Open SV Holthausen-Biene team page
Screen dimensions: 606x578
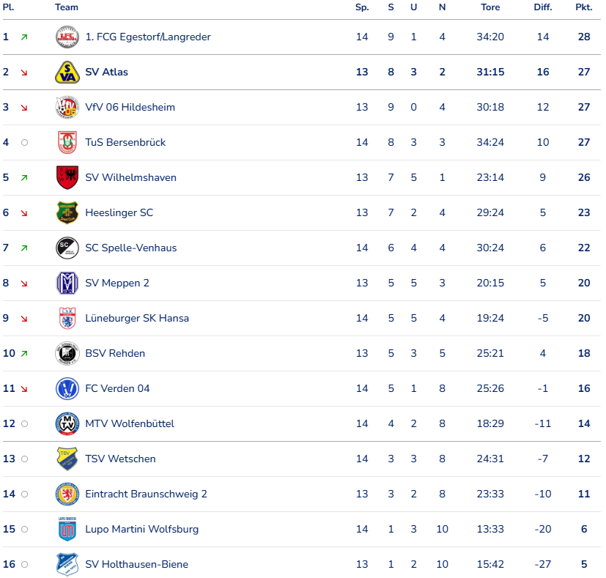(136, 564)
